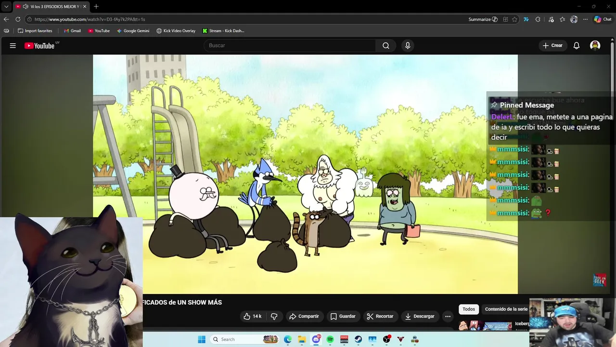616x347 pixels.
Task: Open Discord from taskbar
Action: pyautogui.click(x=316, y=339)
